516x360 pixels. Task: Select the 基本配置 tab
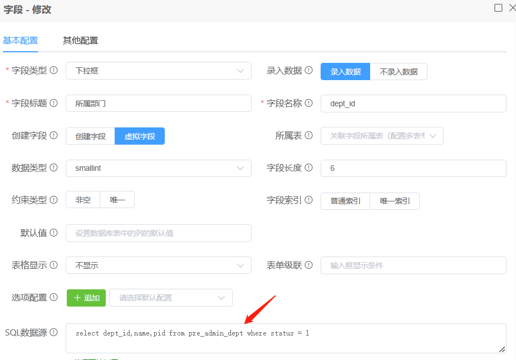coord(21,40)
